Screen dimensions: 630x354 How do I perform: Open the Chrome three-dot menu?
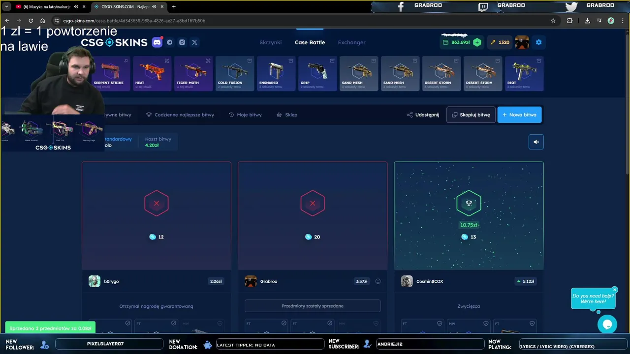point(623,21)
